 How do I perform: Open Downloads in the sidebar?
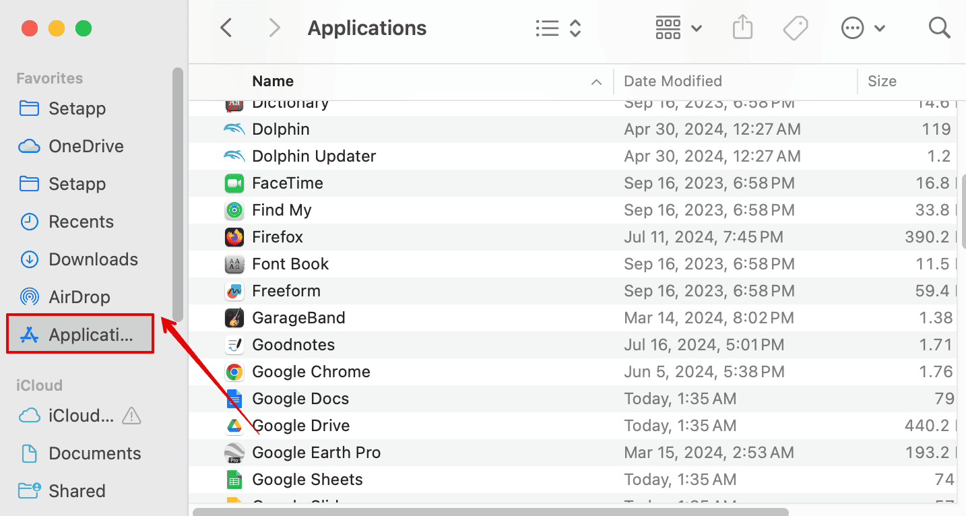click(x=93, y=259)
